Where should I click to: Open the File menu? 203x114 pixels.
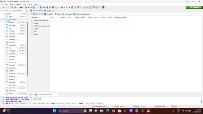coord(2,4)
